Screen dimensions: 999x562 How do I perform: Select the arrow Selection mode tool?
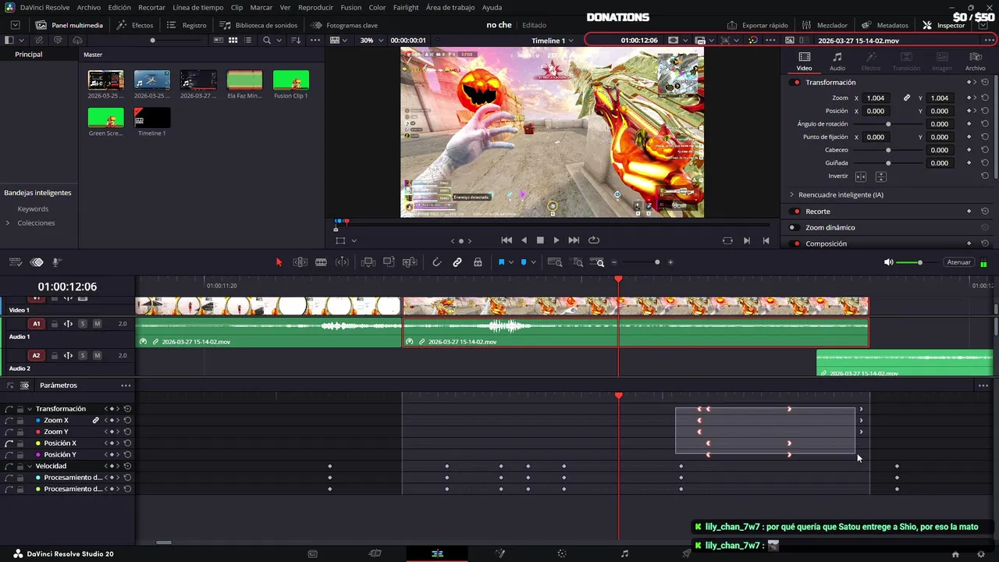[279, 262]
